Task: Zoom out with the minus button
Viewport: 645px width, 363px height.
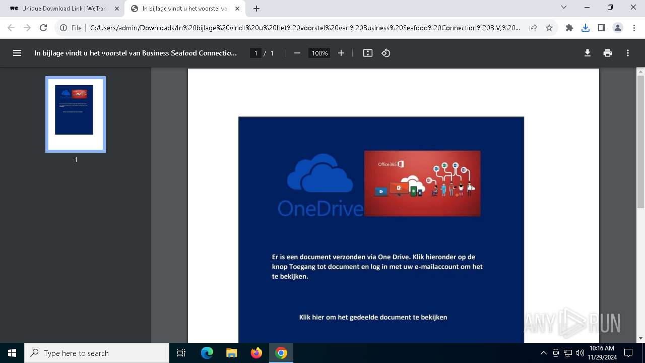Action: pyautogui.click(x=297, y=53)
